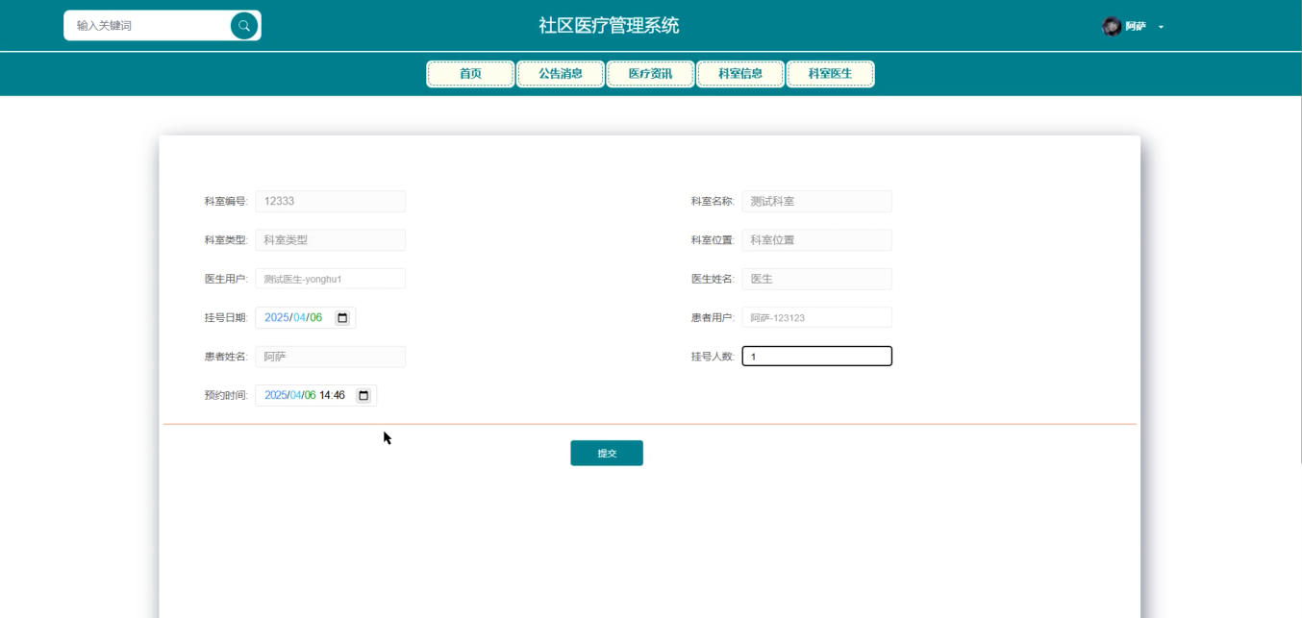Open the 医疗资讯 page
This screenshot has height=618, width=1302.
click(x=650, y=73)
